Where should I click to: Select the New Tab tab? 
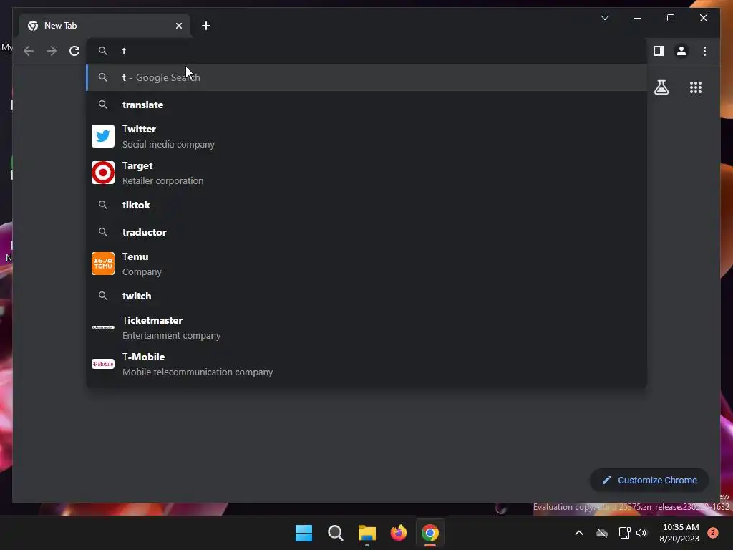(105, 26)
